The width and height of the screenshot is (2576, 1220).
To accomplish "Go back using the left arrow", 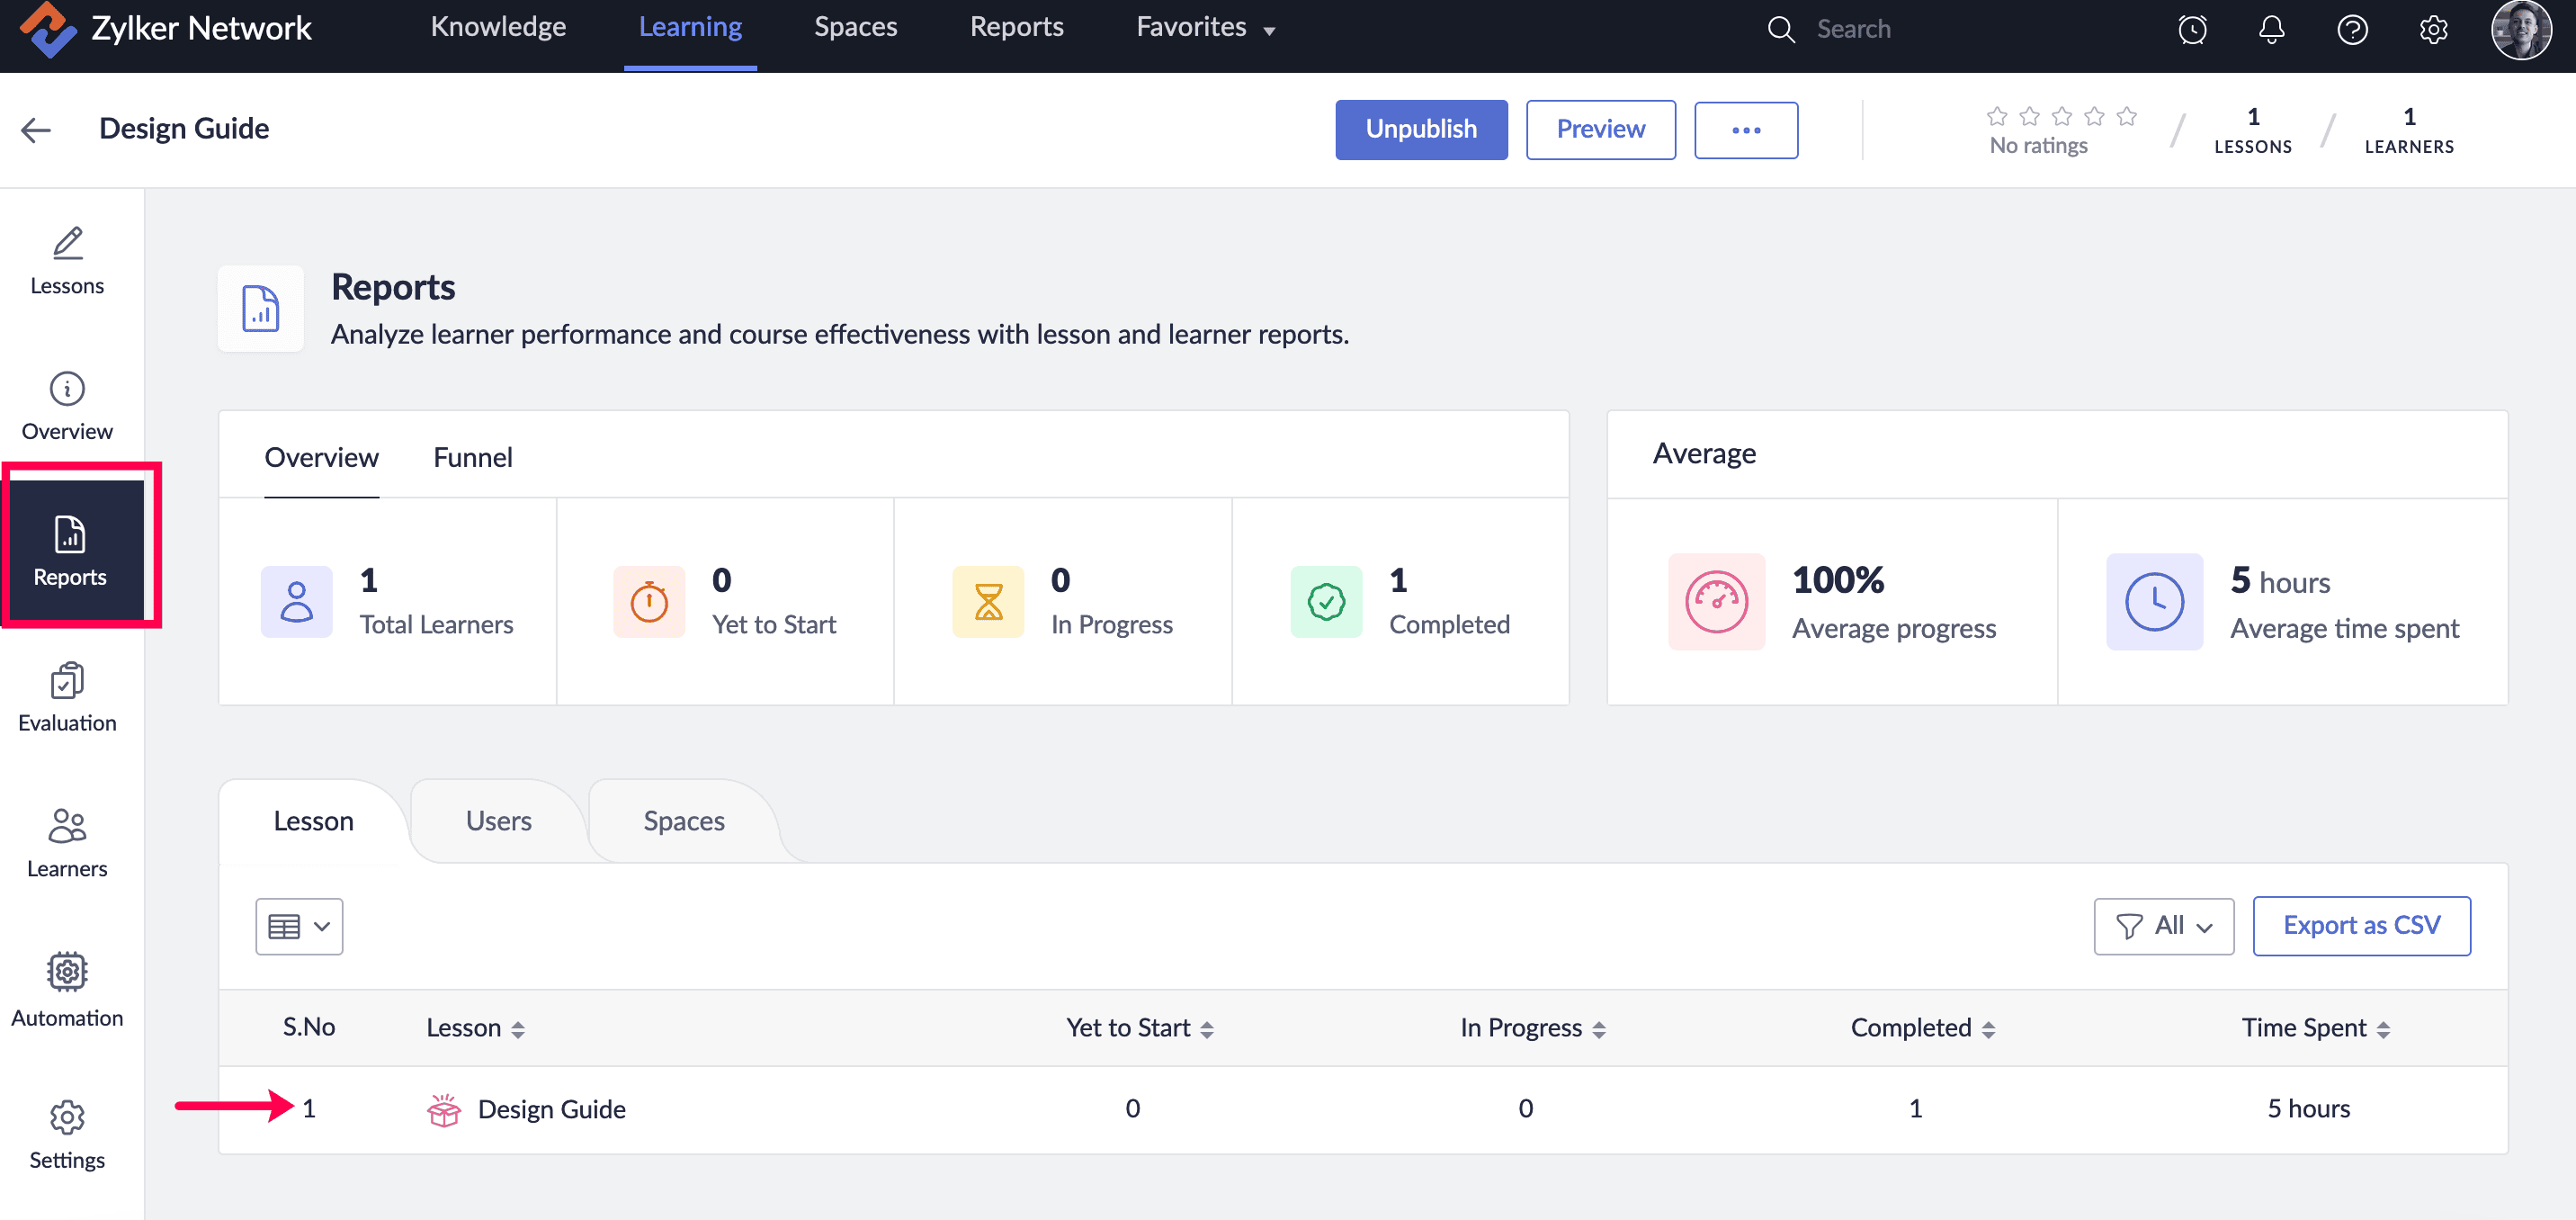I will (x=36, y=130).
